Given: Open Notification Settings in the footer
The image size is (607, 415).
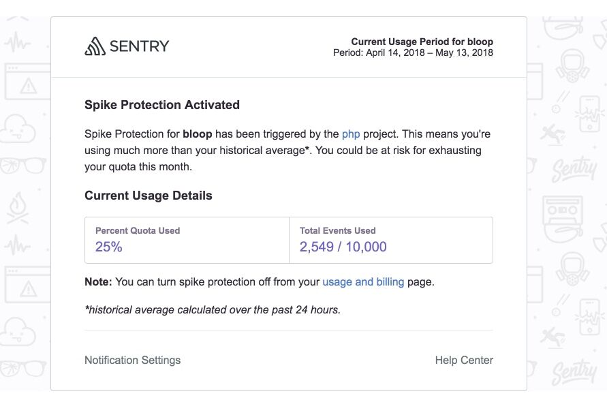Looking at the screenshot, I should coord(132,360).
